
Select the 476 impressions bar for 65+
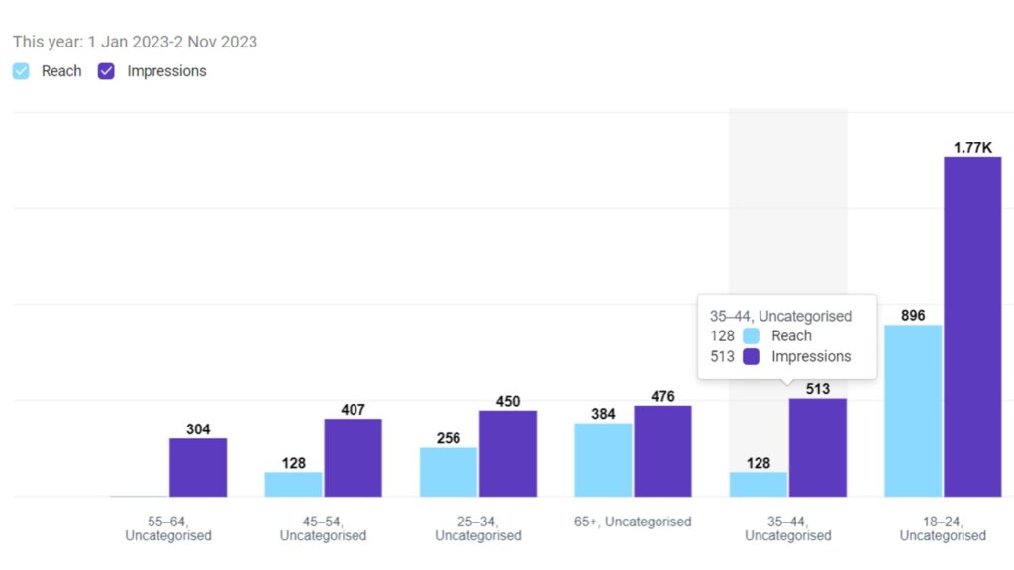[x=662, y=451]
